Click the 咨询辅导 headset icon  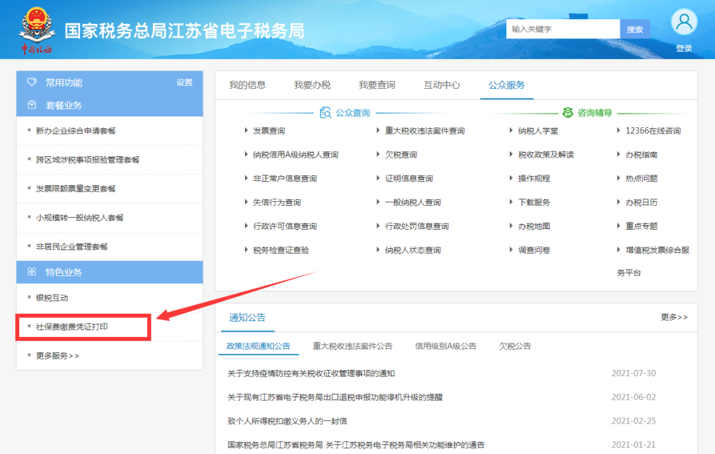click(x=567, y=113)
